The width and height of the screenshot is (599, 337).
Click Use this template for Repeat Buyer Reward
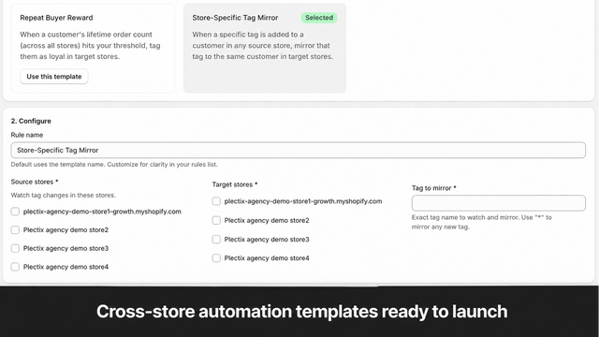click(x=54, y=77)
